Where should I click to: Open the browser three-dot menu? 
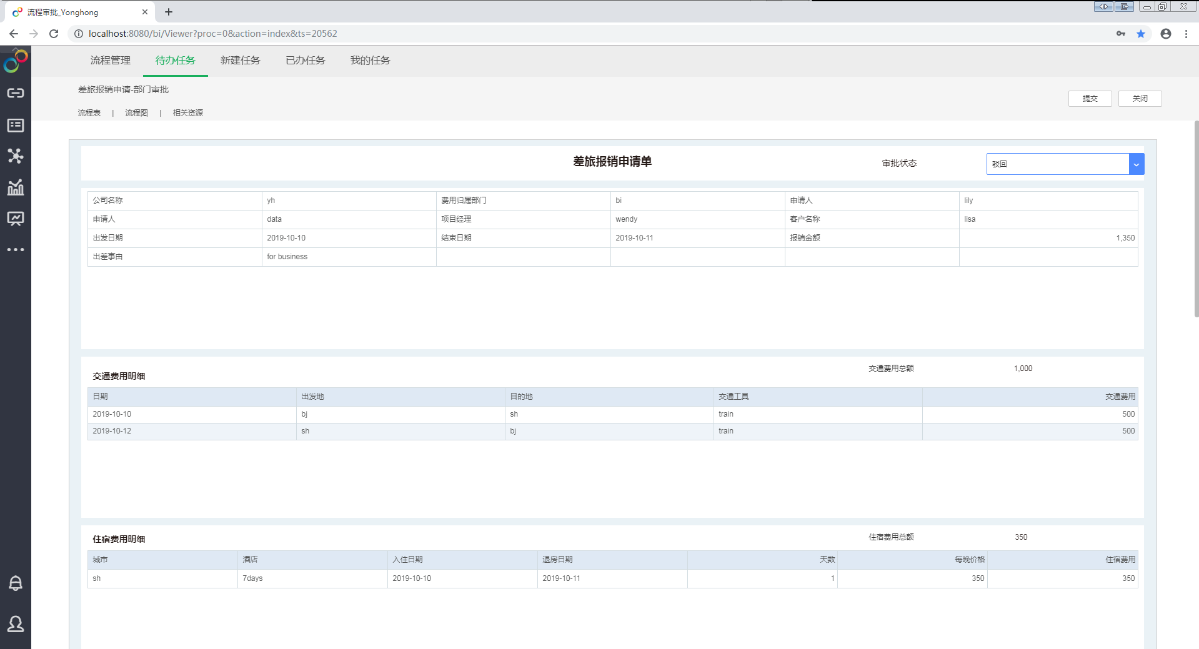coord(1186,34)
